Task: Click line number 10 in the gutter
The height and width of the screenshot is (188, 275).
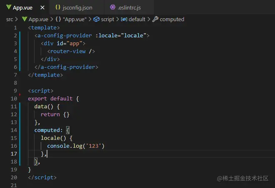Action: point(14,99)
